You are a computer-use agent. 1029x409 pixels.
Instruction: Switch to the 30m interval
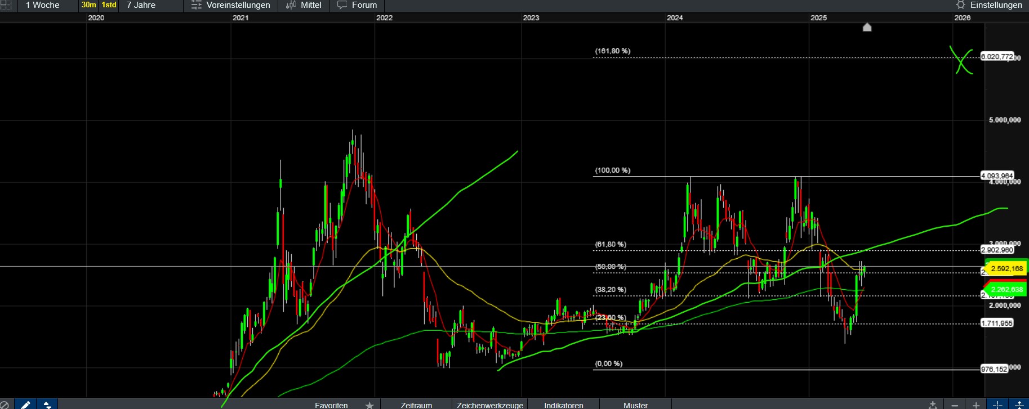point(88,5)
